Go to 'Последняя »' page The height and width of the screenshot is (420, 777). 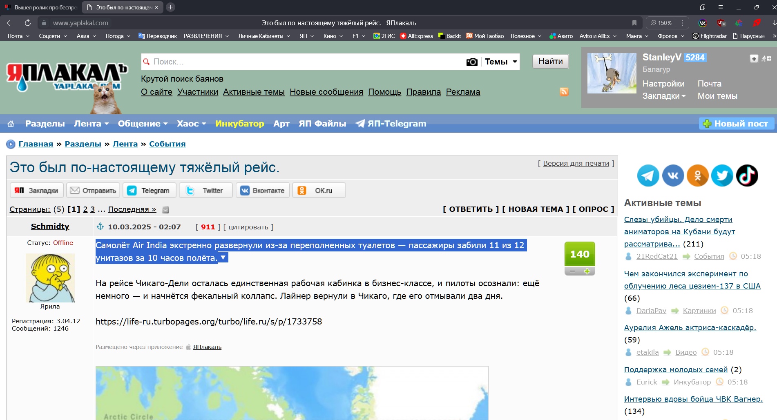tap(132, 209)
